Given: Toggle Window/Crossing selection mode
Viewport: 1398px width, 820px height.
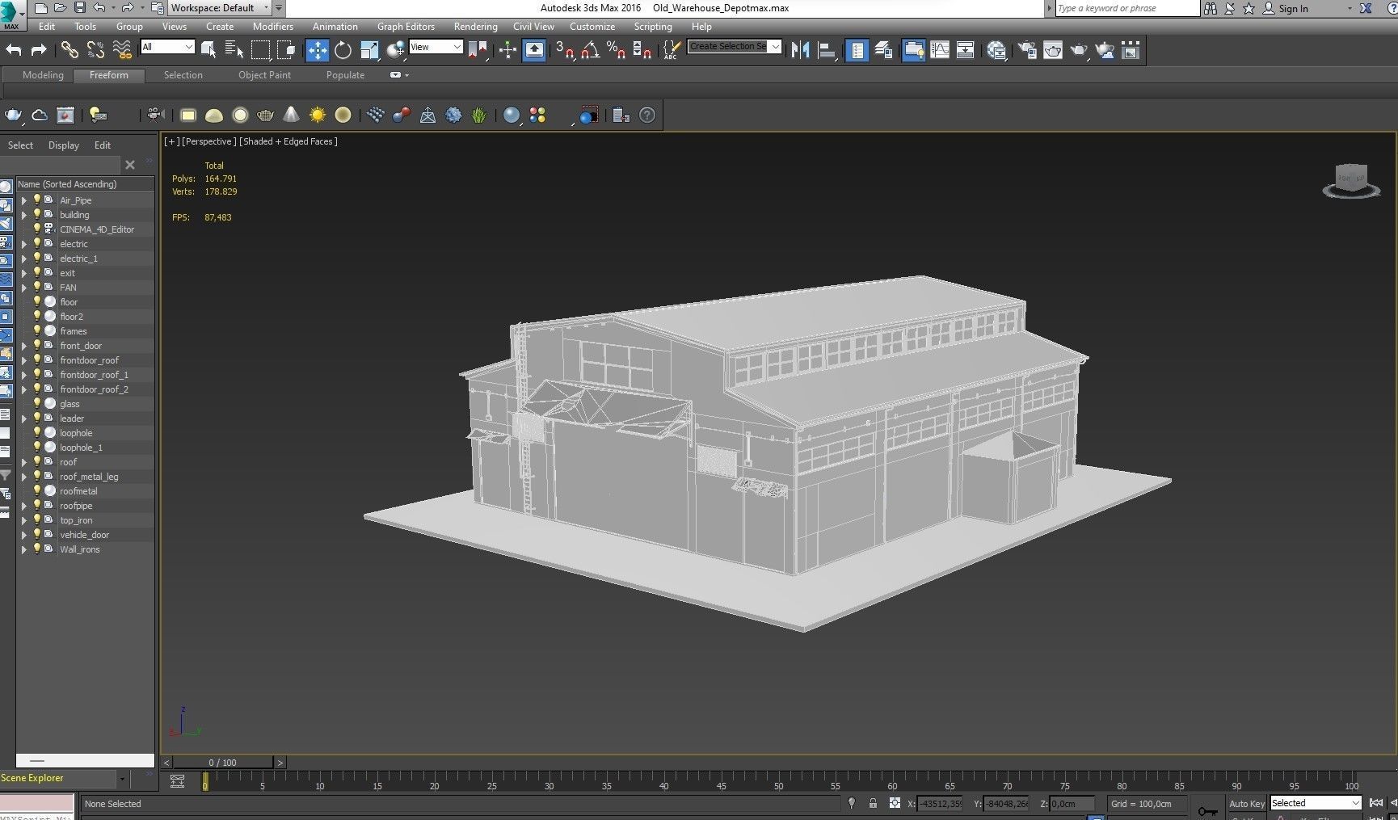Looking at the screenshot, I should (286, 50).
